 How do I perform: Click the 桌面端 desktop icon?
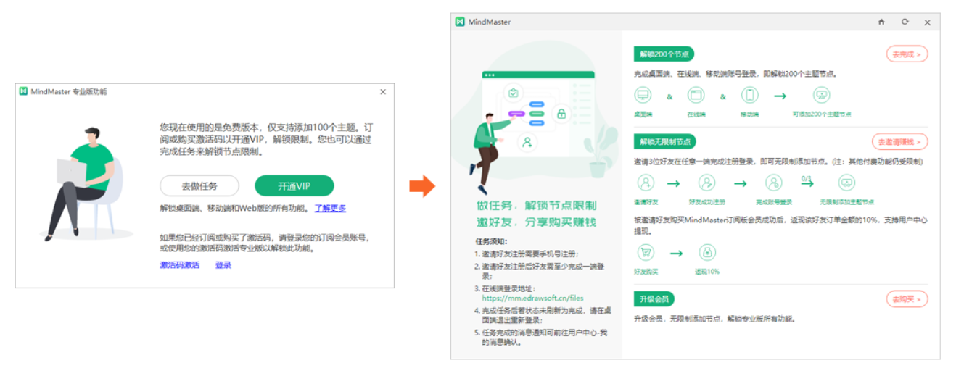643,95
